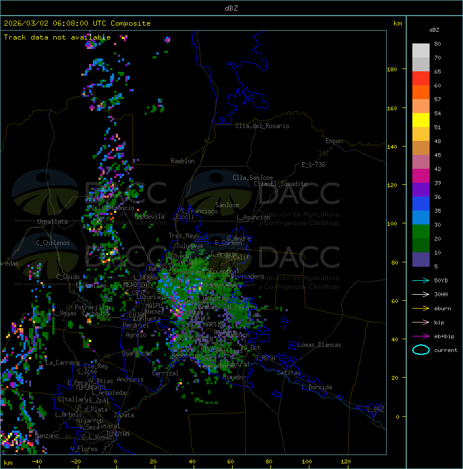Click the cyan 50YD arrow in legend
463x469 pixels.
click(x=421, y=280)
